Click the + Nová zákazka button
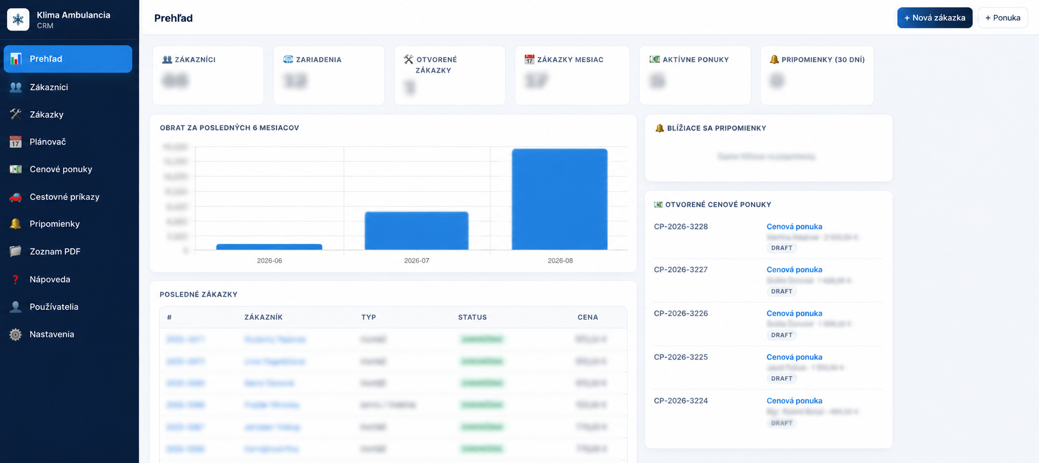This screenshot has height=463, width=1039. [x=934, y=18]
